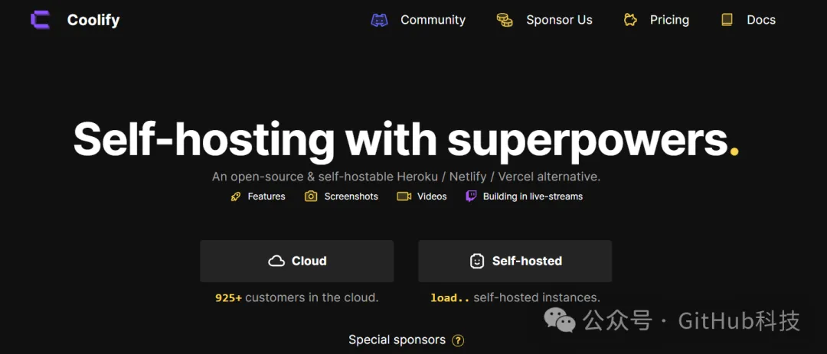Go to the Pricing page
Image resolution: width=827 pixels, height=354 pixels.
tap(669, 20)
